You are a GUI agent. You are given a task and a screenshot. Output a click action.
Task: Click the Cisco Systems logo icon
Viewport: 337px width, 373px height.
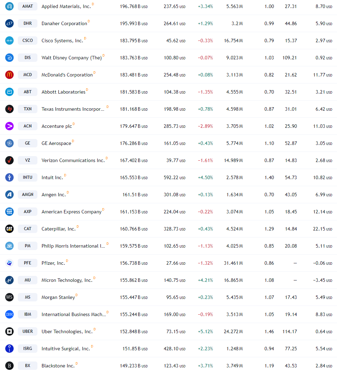point(9,41)
